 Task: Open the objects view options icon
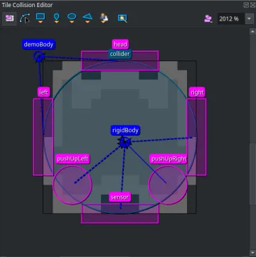pos(208,18)
